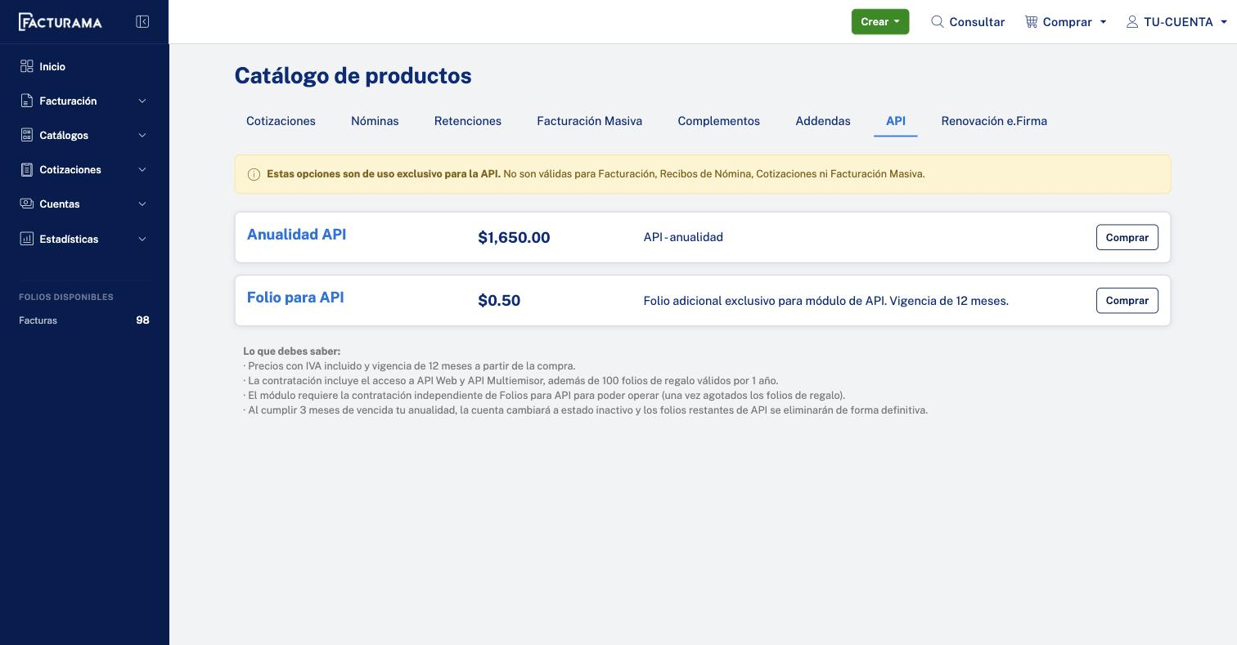Click the Consultar label in header
The width and height of the screenshot is (1237, 645).
click(x=977, y=22)
